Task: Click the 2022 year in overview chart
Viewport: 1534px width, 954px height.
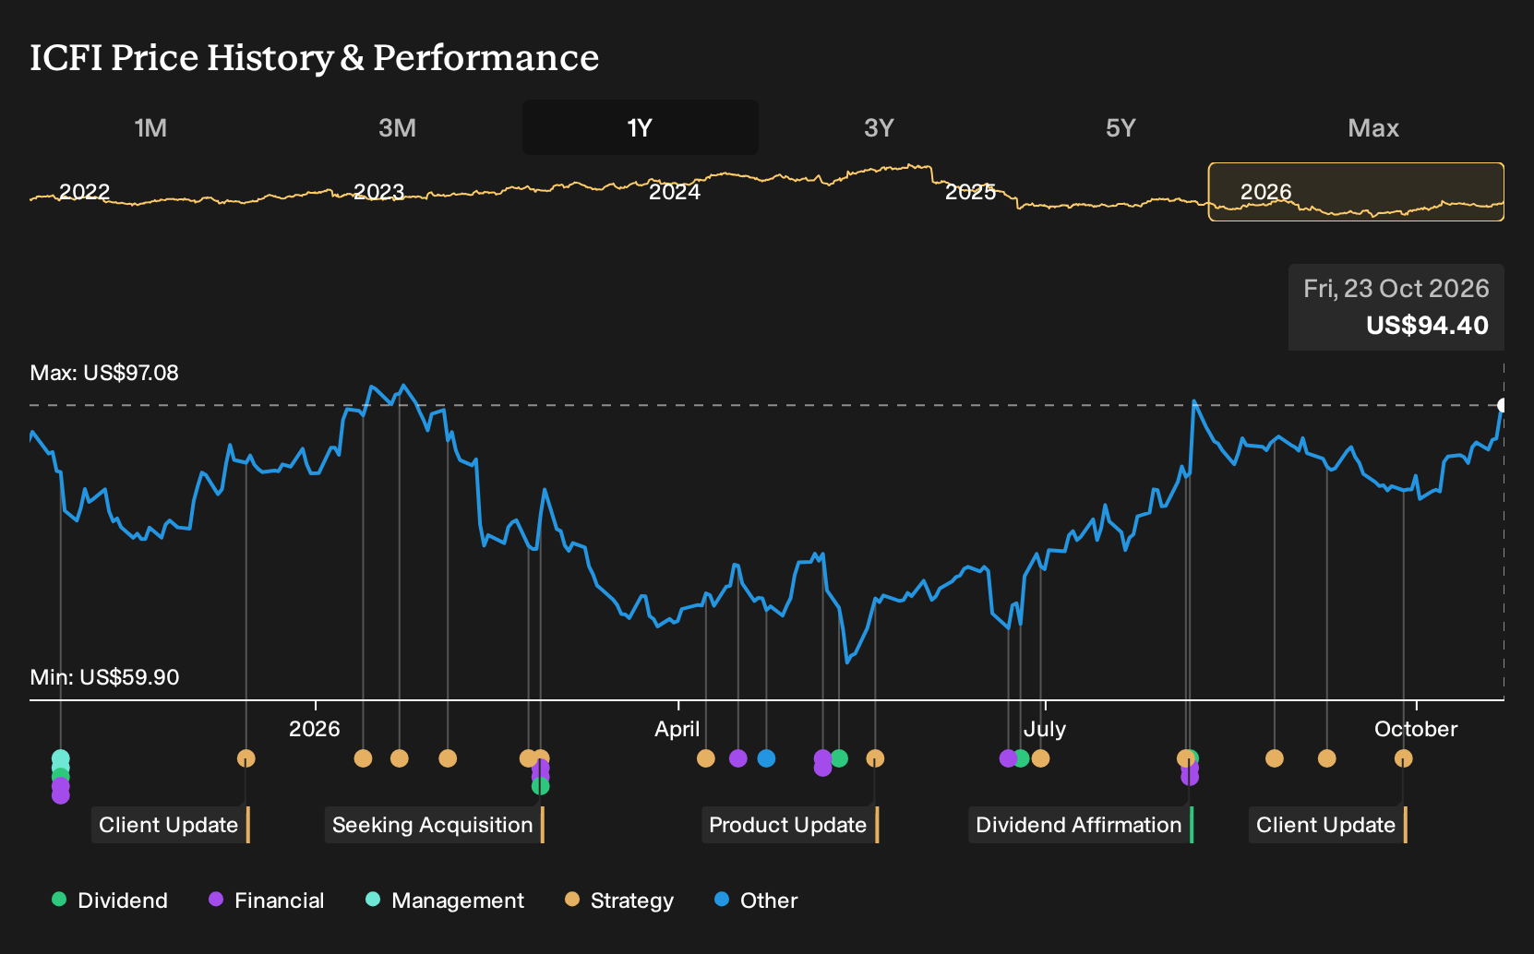Action: pos(84,192)
